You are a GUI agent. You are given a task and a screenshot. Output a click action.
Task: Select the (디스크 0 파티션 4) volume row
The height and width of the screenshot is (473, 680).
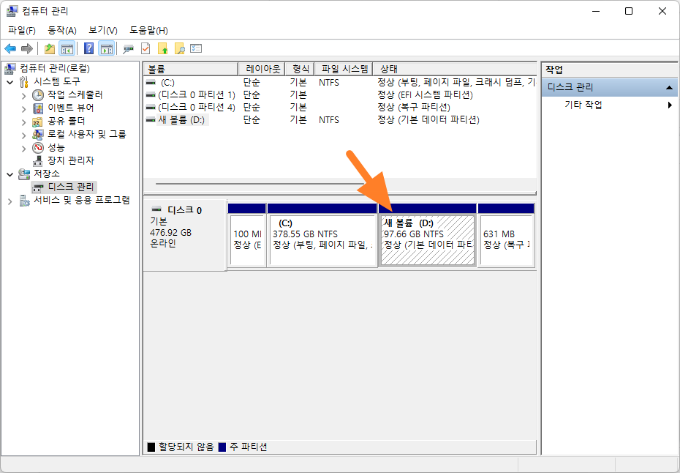click(340, 108)
